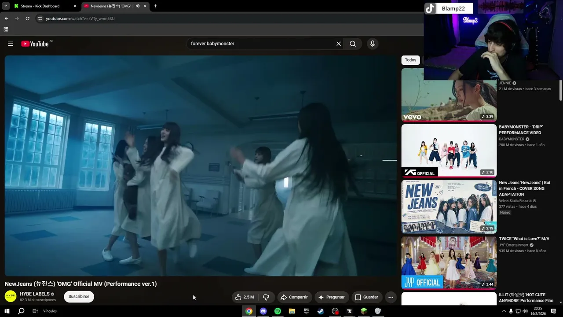
Task: Go to YouTube home via logo
Action: 35,44
